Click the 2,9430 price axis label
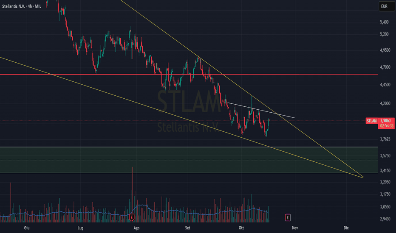 click(385, 219)
